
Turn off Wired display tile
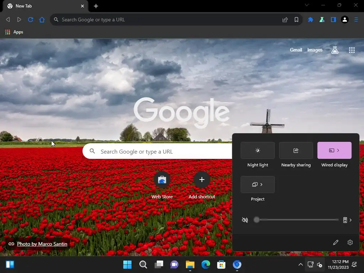coord(334,150)
